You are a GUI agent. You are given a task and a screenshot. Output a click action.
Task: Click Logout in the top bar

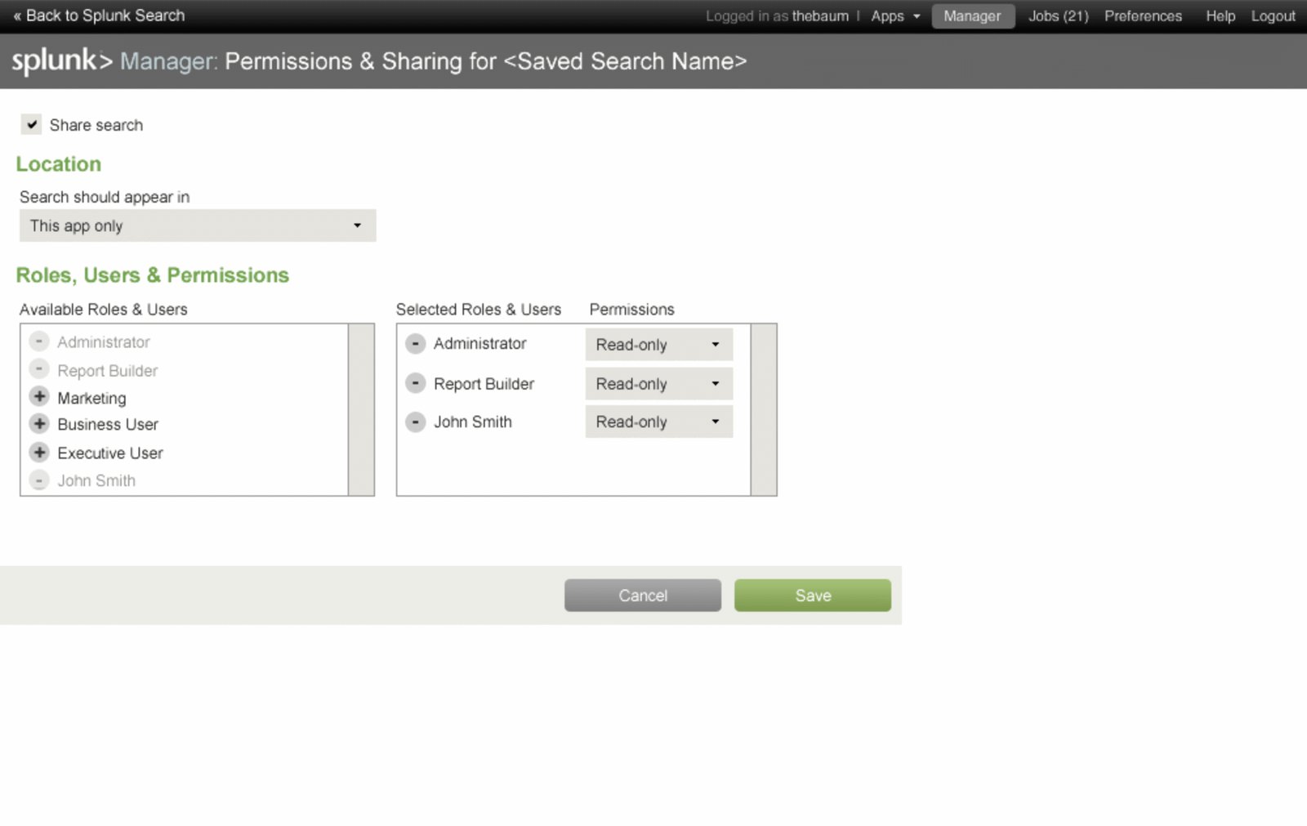pyautogui.click(x=1273, y=16)
